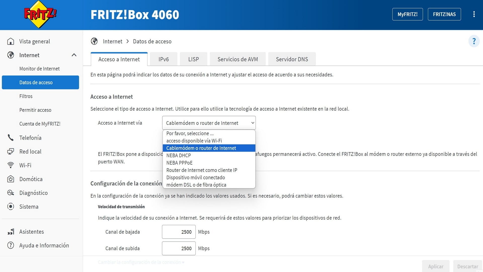Click the Canal de subida speed field
This screenshot has width=483, height=272.
tap(179, 248)
